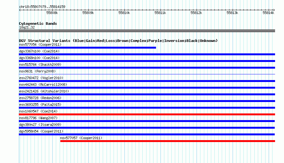This screenshot has width=284, height=163.
Task: Click the 55809k ruler label
Action: click(88, 13)
